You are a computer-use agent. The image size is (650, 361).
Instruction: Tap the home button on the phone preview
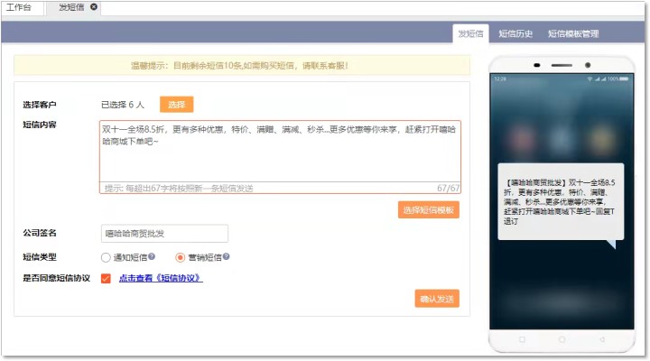(x=560, y=340)
